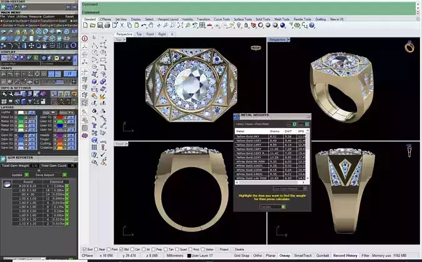This screenshot has width=422, height=262.
Task: Toggle the Cen osnap checkbox
Action: coord(132,249)
